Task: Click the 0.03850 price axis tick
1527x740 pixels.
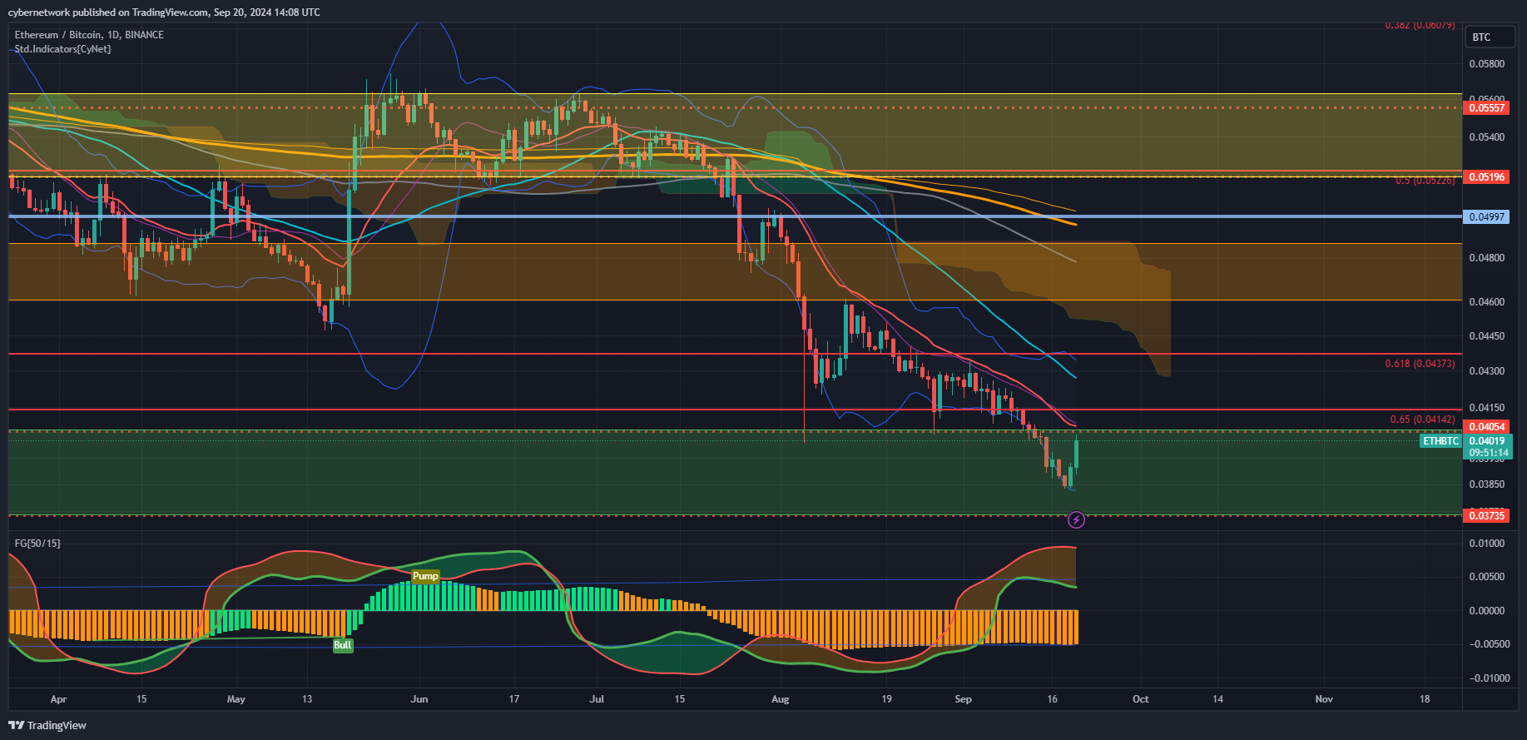Action: (1486, 484)
